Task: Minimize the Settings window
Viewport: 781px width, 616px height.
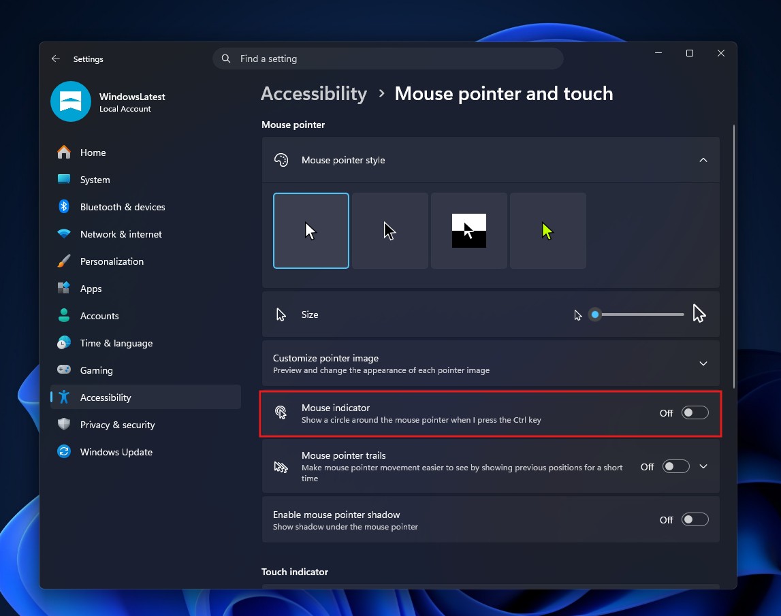Action: [658, 53]
